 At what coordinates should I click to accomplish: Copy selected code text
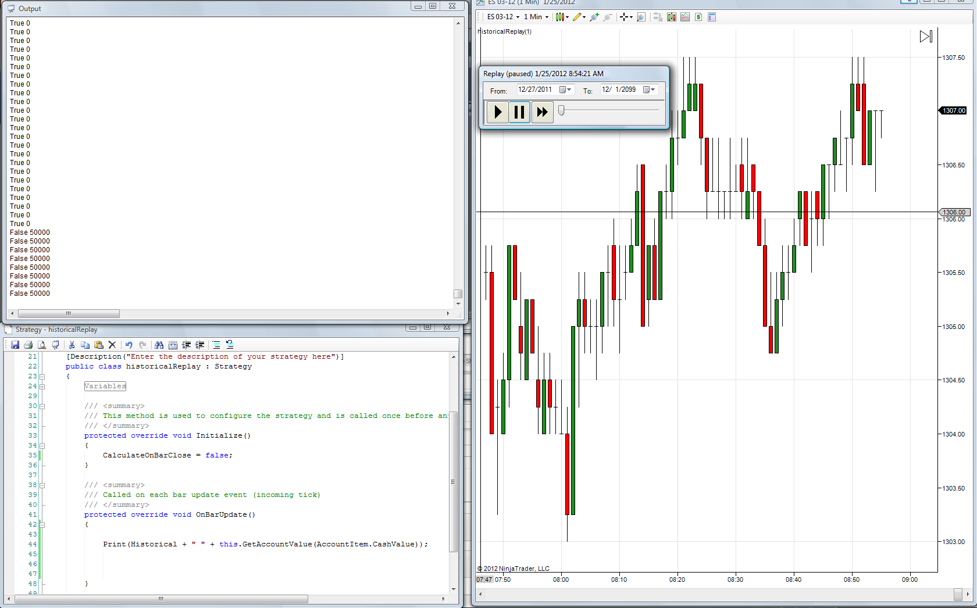(85, 345)
